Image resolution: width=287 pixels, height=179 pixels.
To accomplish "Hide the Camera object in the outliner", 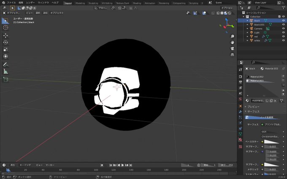I will 284,29.
